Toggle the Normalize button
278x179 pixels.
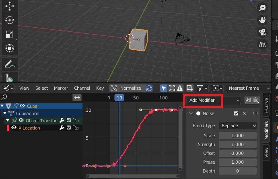coord(127,88)
